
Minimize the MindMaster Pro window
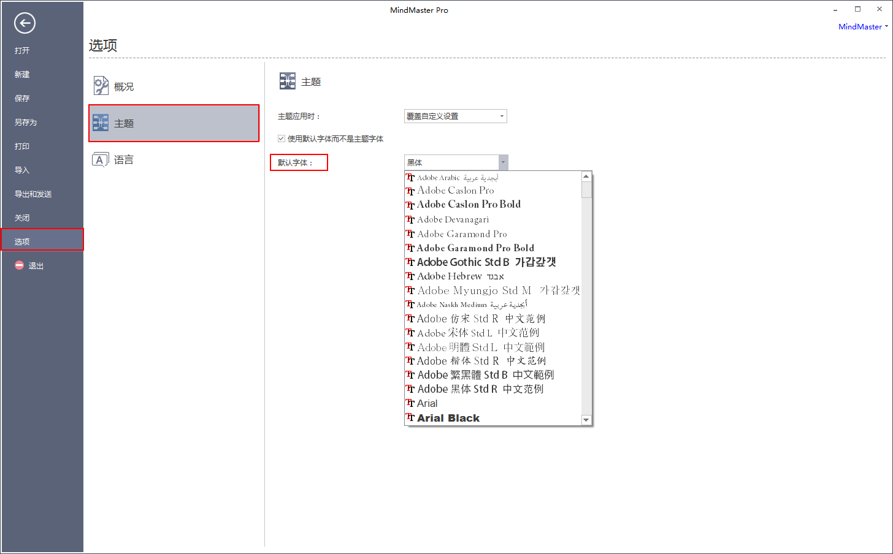835,10
